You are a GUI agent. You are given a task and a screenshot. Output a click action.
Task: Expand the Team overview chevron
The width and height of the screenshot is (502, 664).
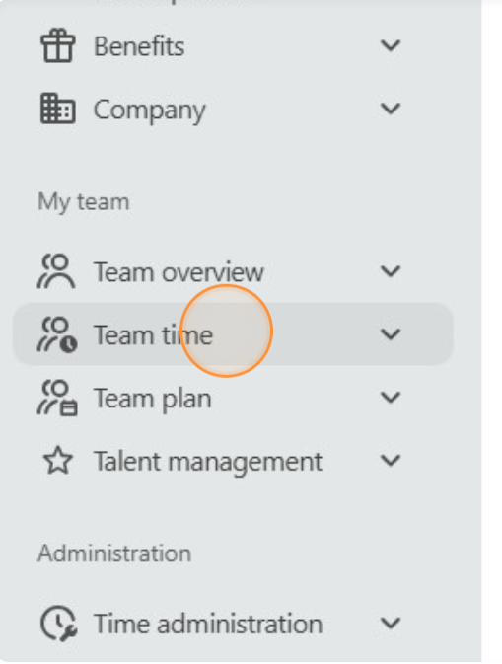click(391, 271)
